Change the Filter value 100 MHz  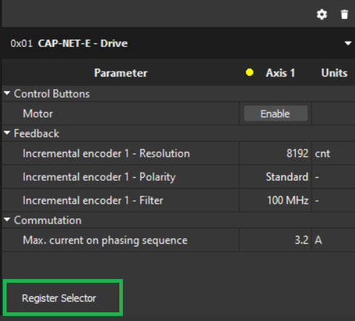[x=275, y=200]
